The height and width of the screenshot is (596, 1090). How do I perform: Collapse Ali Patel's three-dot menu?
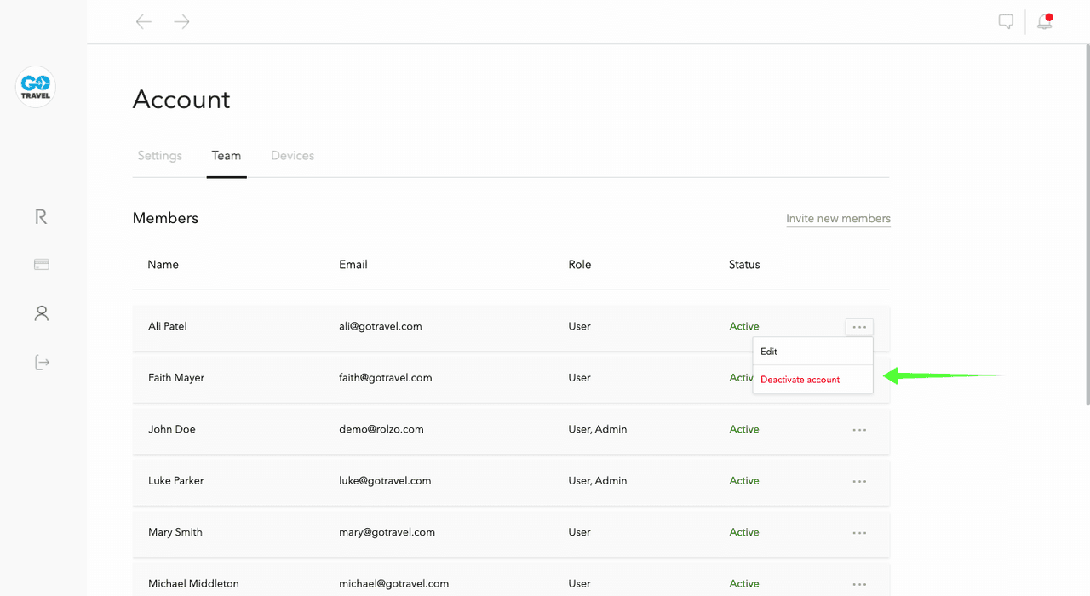859,327
